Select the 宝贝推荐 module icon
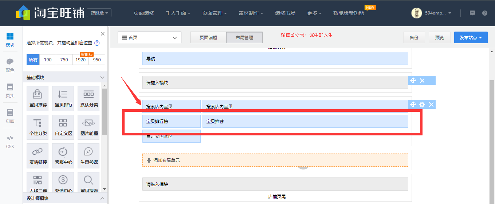 [x=38, y=98]
